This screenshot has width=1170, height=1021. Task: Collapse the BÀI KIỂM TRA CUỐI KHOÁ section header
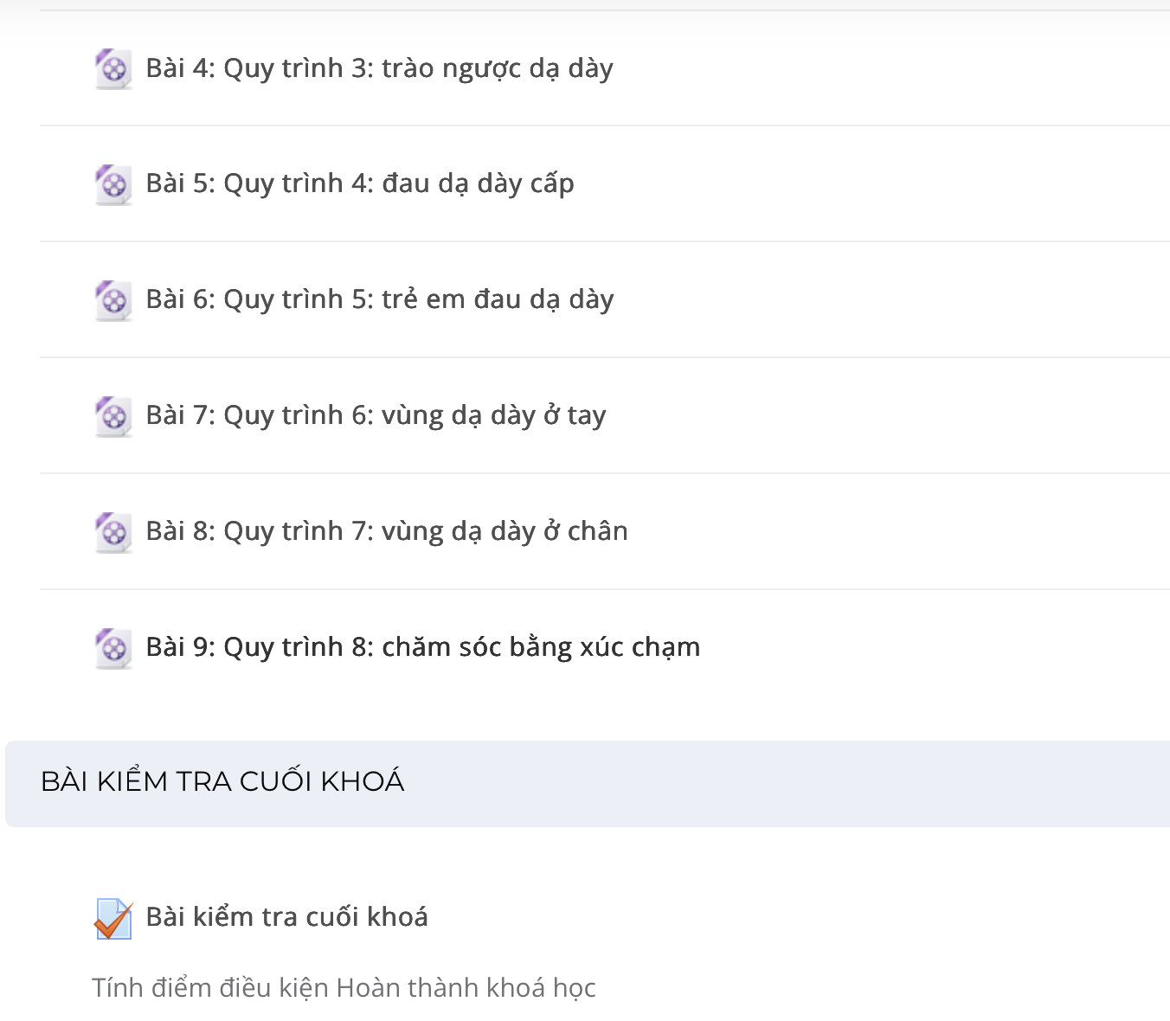pos(588,783)
